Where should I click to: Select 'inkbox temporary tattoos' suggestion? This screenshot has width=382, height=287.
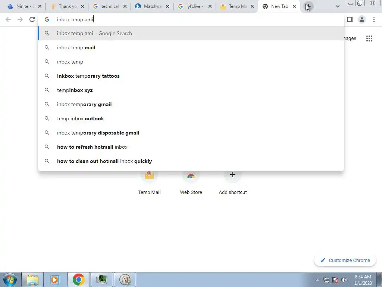(x=191, y=76)
